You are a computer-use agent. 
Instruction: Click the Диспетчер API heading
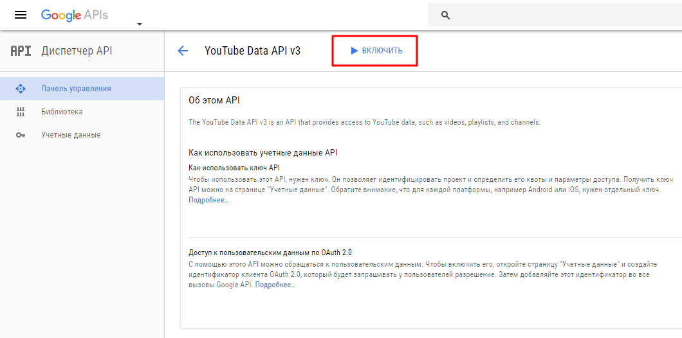pyautogui.click(x=77, y=51)
